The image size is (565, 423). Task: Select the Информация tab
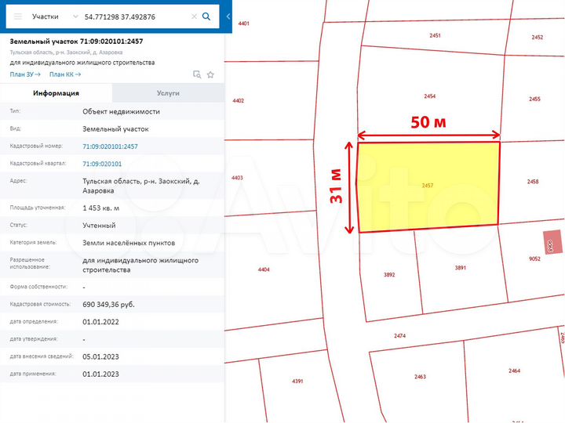(56, 93)
